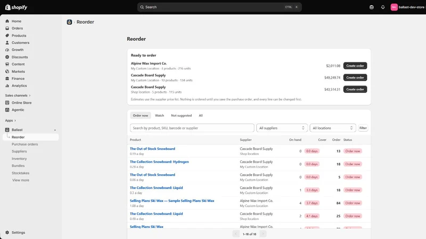This screenshot has width=426, height=239.
Task: Click the On hand column header
Action: coord(295,140)
